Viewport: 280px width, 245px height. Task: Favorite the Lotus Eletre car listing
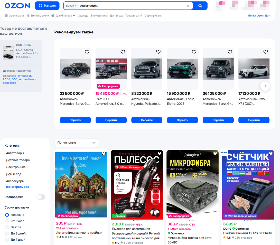[x=194, y=52]
